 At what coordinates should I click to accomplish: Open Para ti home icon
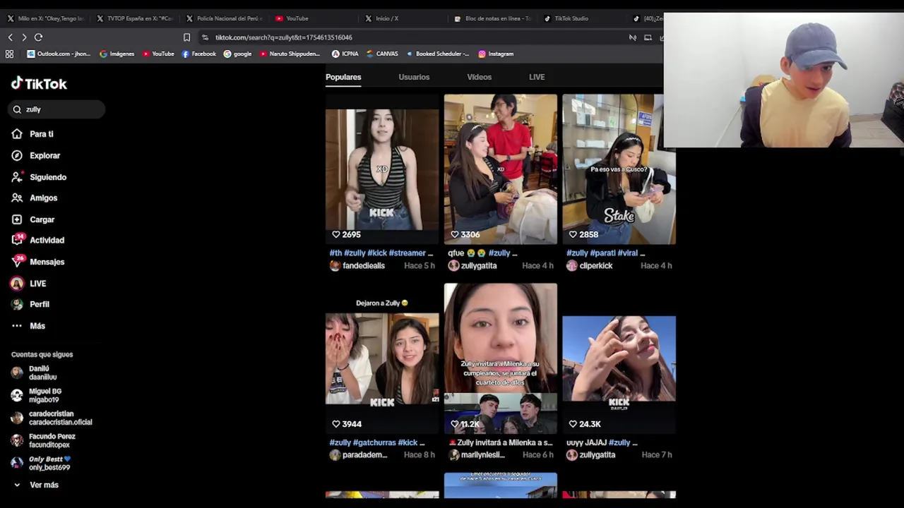coord(17,134)
